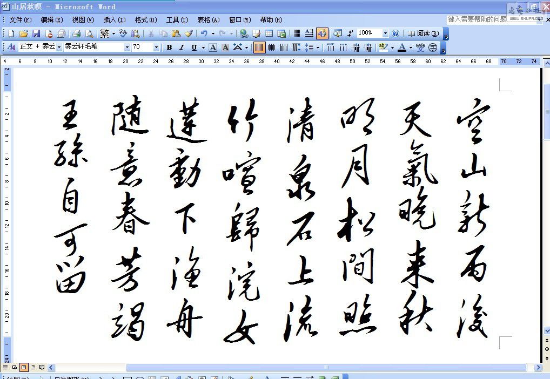
Task: Open the font name dropdown 霁云轩毛笔
Action: coord(127,48)
